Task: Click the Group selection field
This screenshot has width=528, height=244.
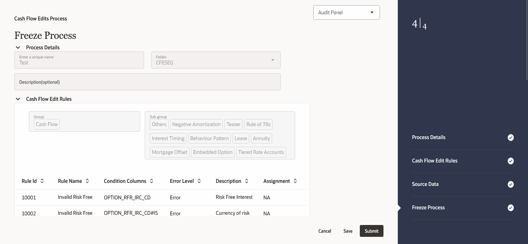Action: [85, 121]
